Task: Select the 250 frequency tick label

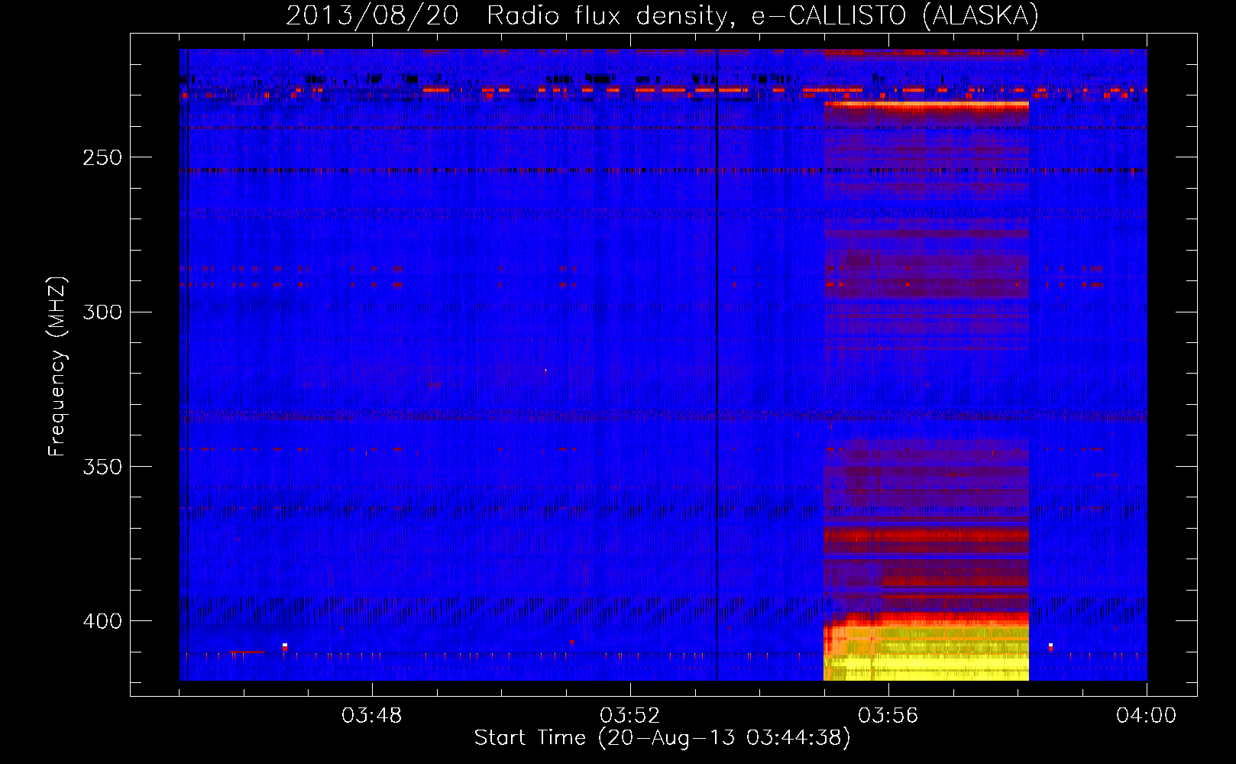Action: (x=102, y=157)
